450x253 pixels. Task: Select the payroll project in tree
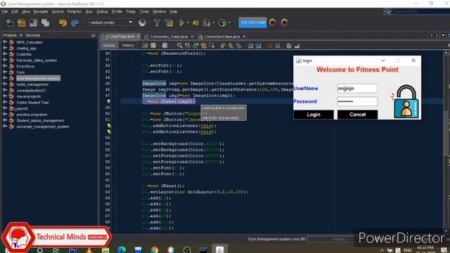pyautogui.click(x=22, y=108)
